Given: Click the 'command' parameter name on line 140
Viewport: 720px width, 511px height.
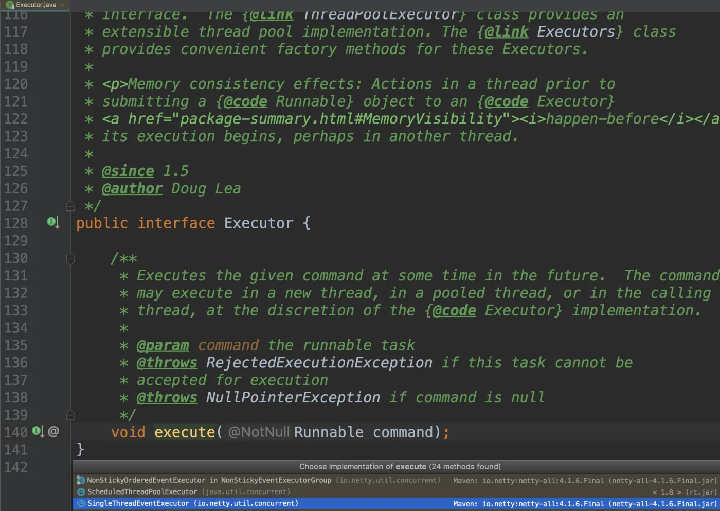Looking at the screenshot, I should (403, 432).
